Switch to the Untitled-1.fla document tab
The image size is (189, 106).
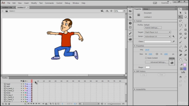(7, 7)
